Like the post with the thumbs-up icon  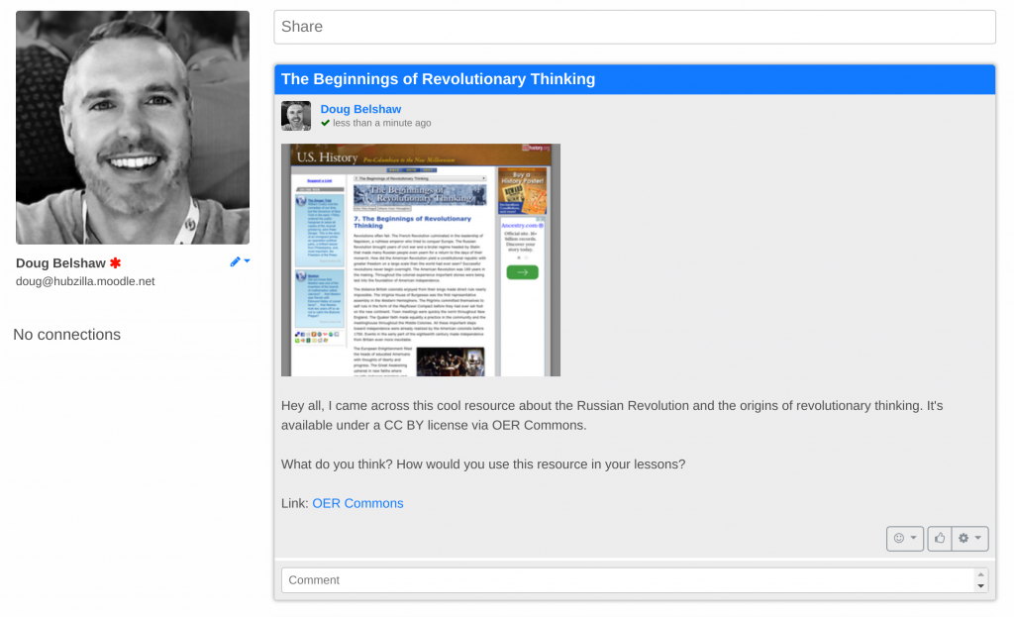[x=939, y=538]
